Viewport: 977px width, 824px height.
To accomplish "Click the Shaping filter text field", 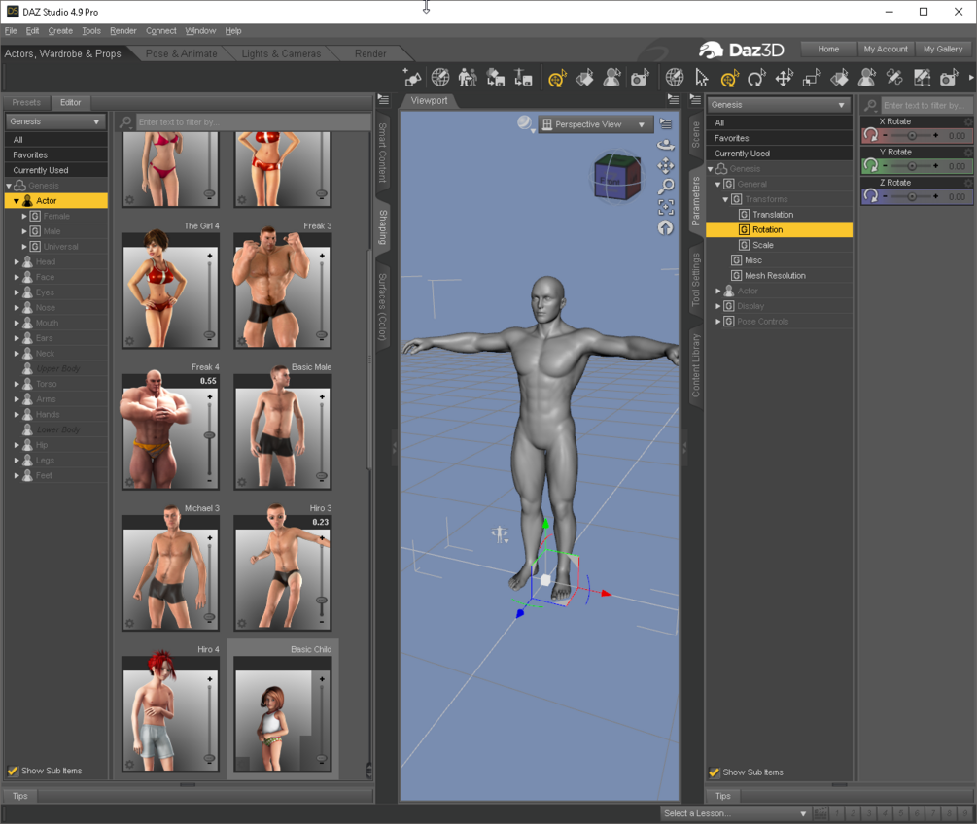I will pos(253,122).
